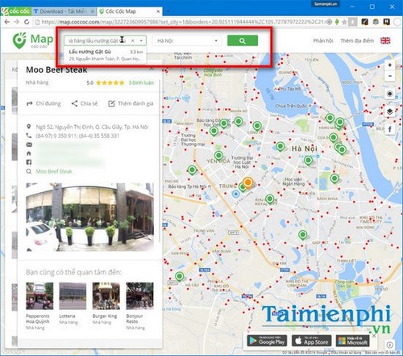
Task: Clear the search query with the X
Action: click(x=133, y=40)
